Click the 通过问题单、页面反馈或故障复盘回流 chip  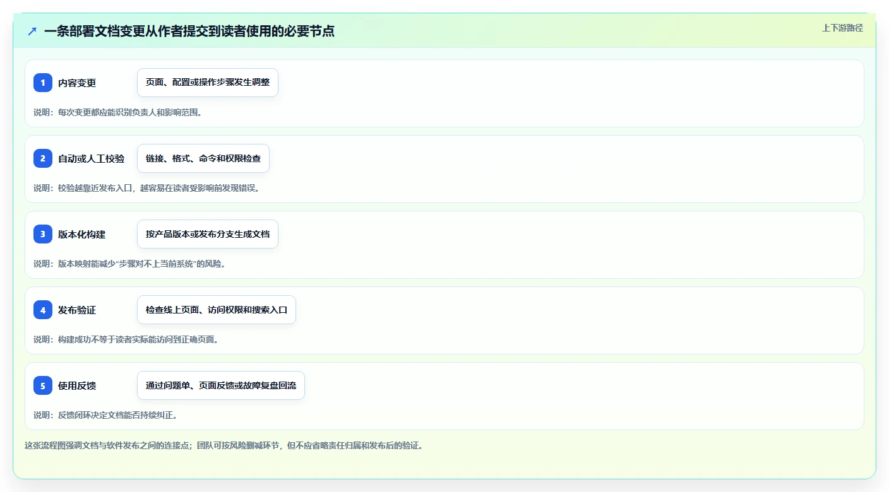221,385
